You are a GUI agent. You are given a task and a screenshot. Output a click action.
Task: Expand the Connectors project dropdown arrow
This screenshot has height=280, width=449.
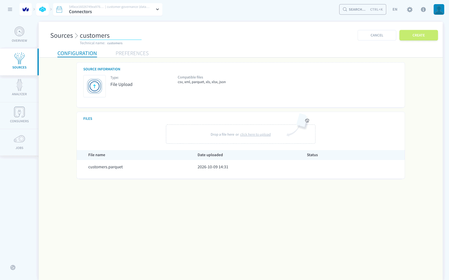click(x=157, y=9)
